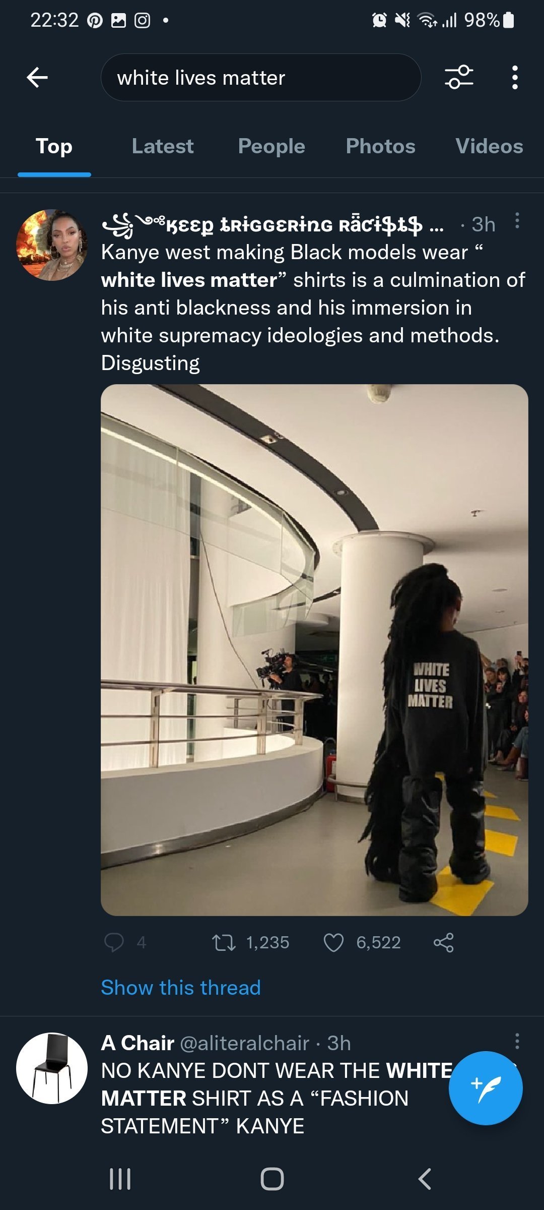544x1210 pixels.
Task: Open A Chair's profile avatar
Action: pos(52,1068)
